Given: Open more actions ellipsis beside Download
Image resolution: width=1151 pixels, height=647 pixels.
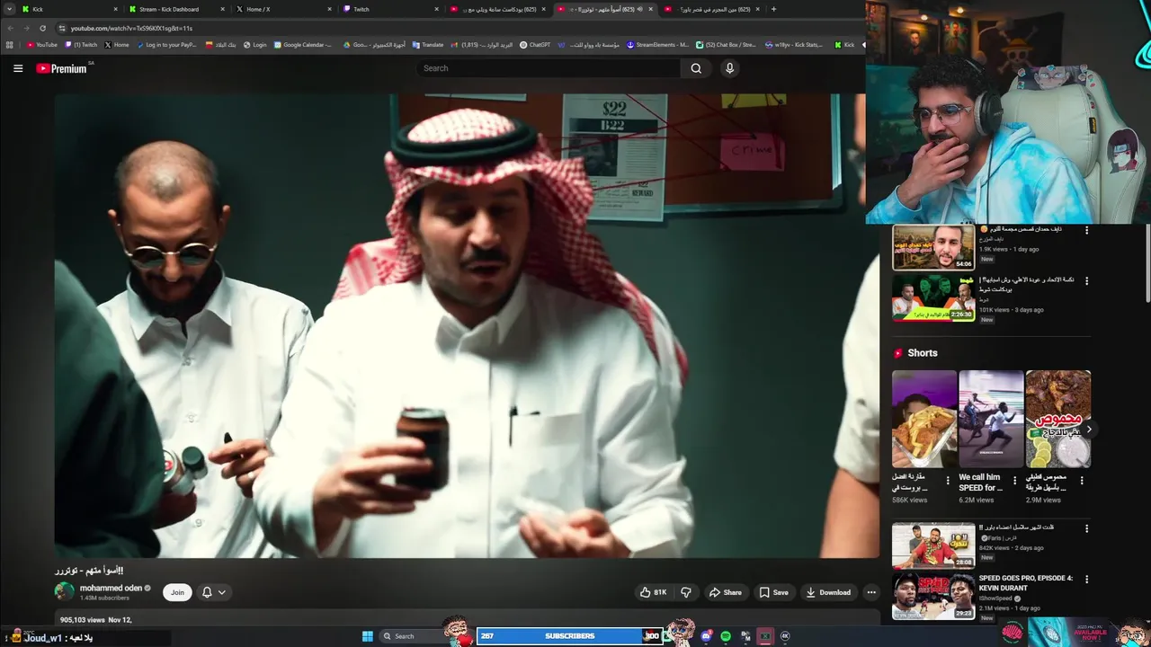Looking at the screenshot, I should [870, 592].
